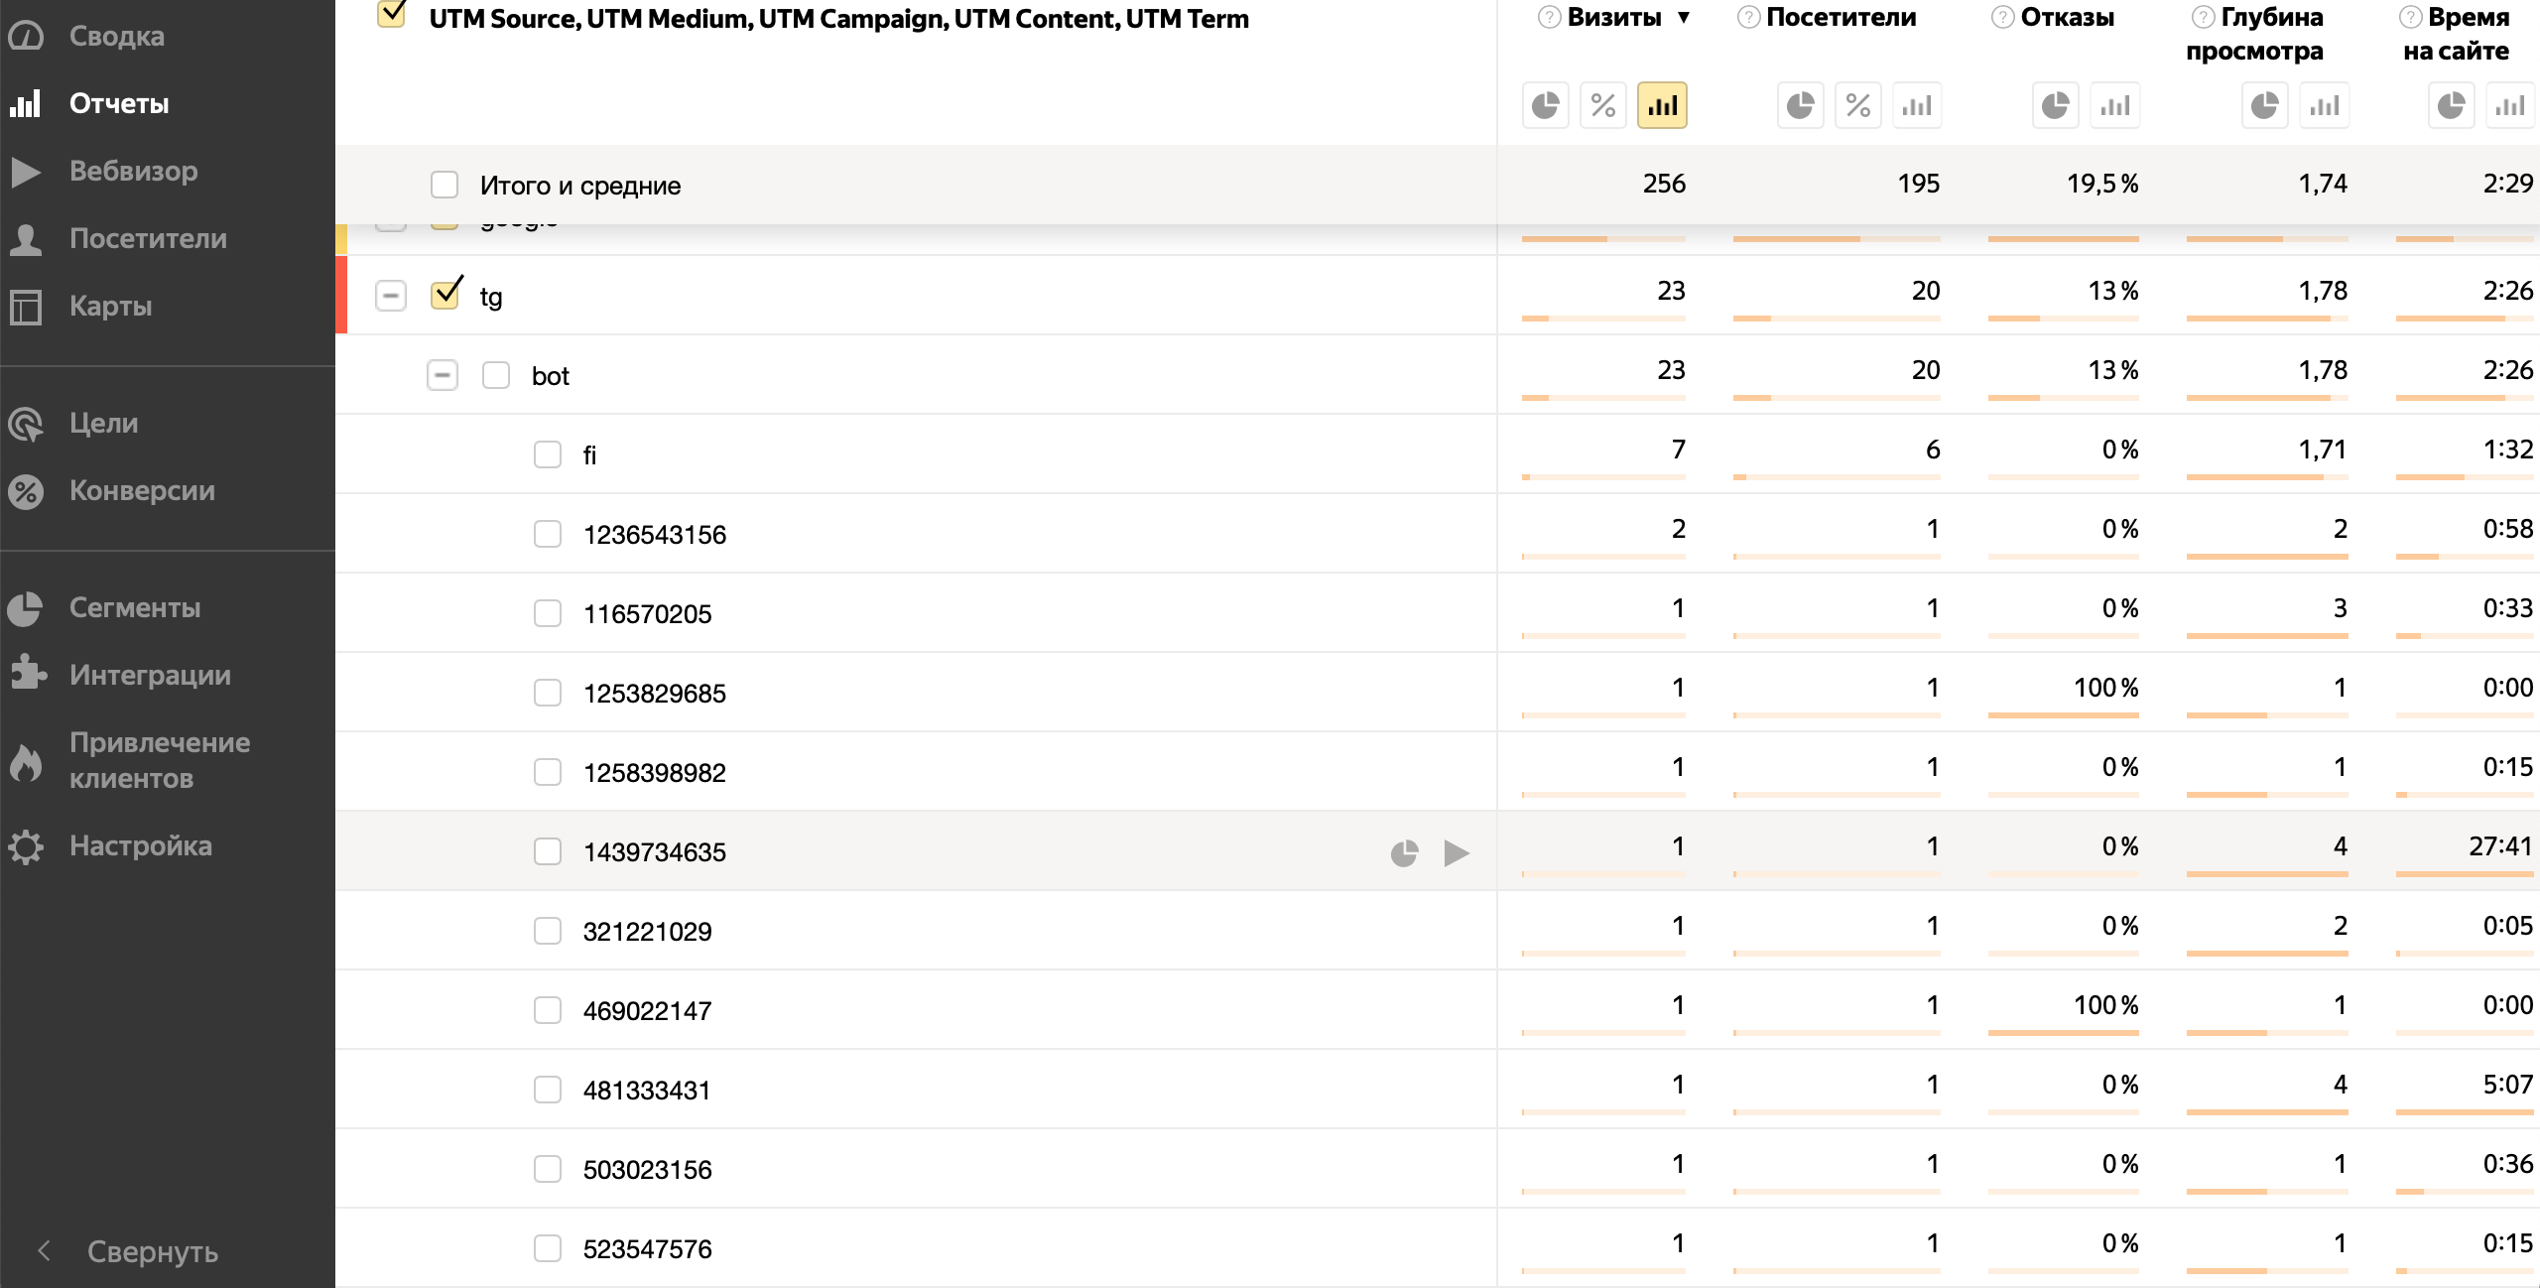This screenshot has height=1288, width=2540.
Task: Open Привлечение клиентов section
Action: 159,760
